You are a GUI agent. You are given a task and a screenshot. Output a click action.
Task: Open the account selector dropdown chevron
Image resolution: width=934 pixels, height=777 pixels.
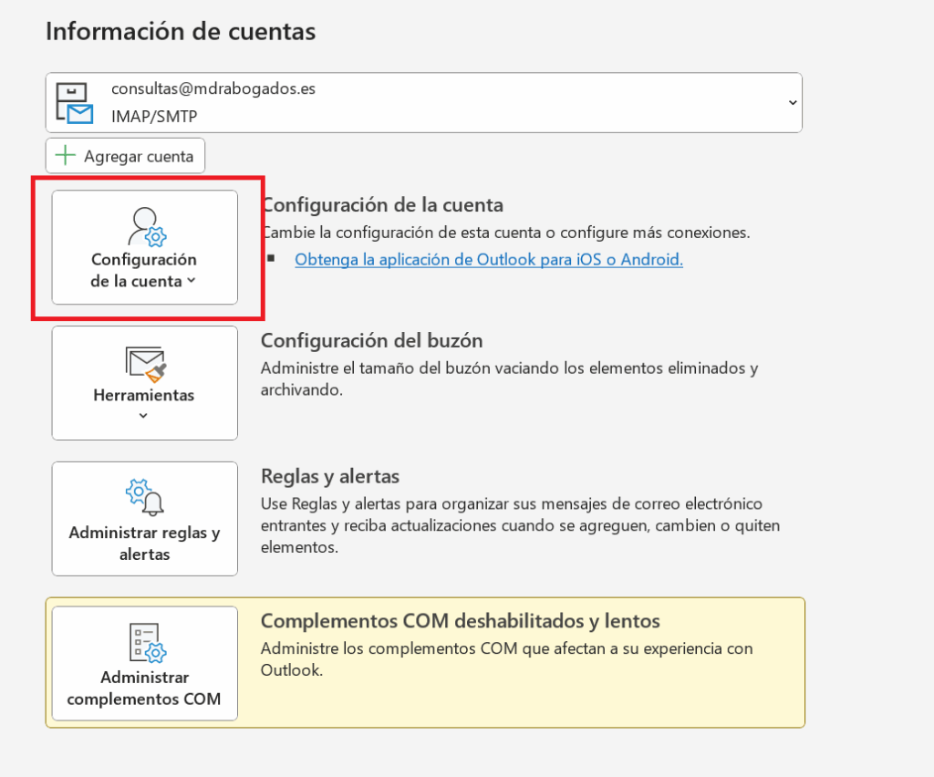click(x=793, y=102)
